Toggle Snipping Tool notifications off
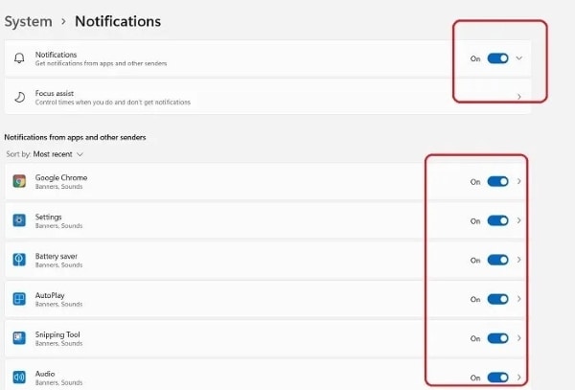Viewport: 575px width, 390px height. click(x=497, y=338)
